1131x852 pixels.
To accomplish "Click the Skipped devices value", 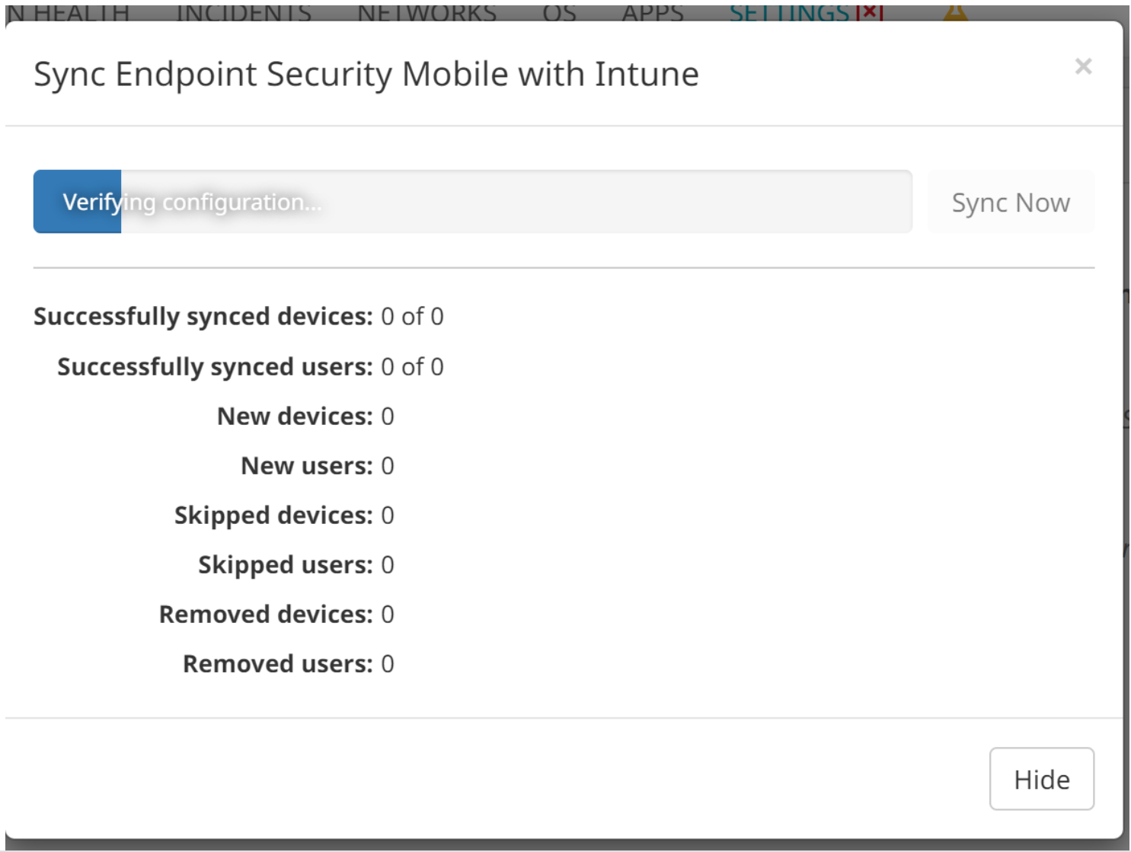I will click(x=388, y=515).
